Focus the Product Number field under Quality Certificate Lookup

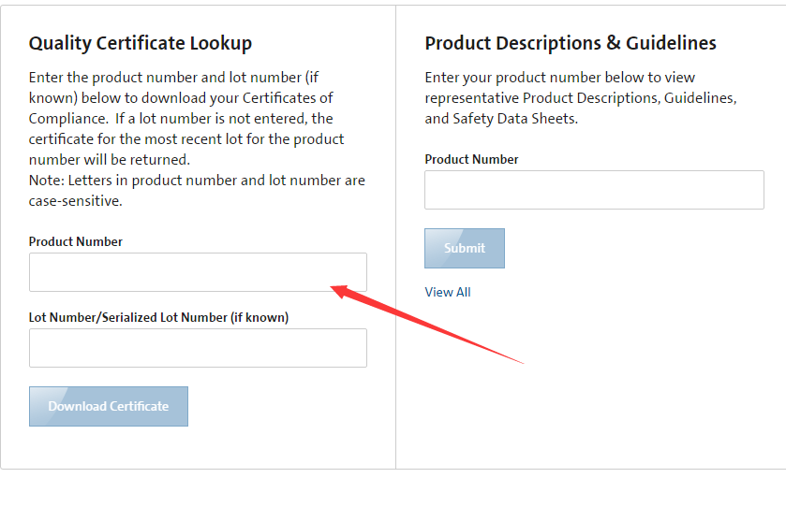tap(198, 272)
